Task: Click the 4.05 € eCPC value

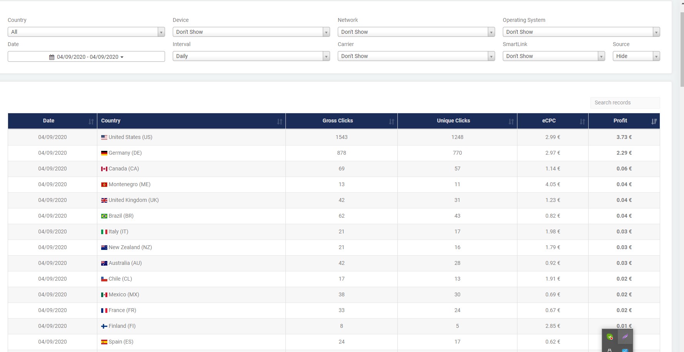Action: (x=553, y=184)
